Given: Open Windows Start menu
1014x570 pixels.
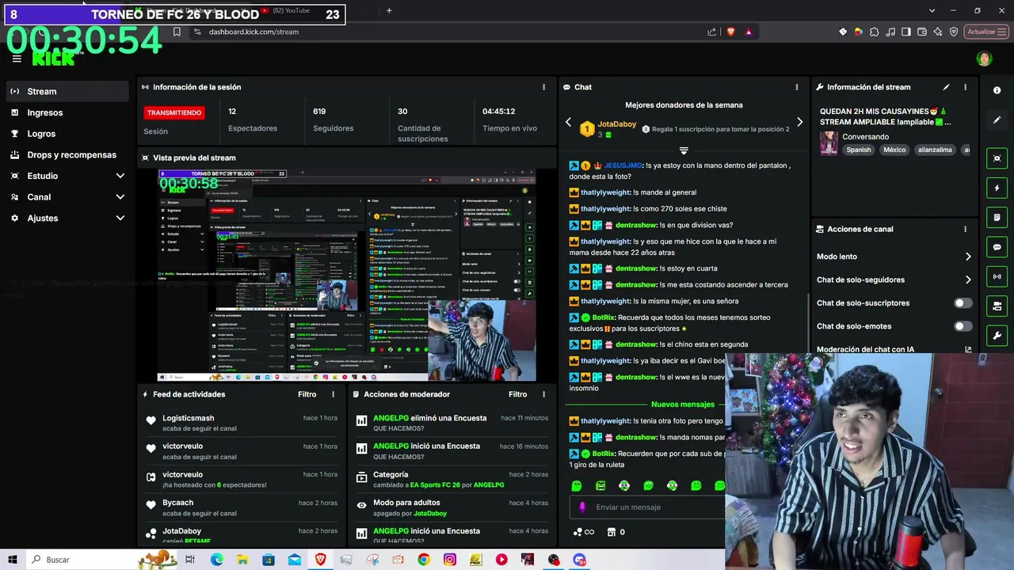Looking at the screenshot, I should coord(12,560).
